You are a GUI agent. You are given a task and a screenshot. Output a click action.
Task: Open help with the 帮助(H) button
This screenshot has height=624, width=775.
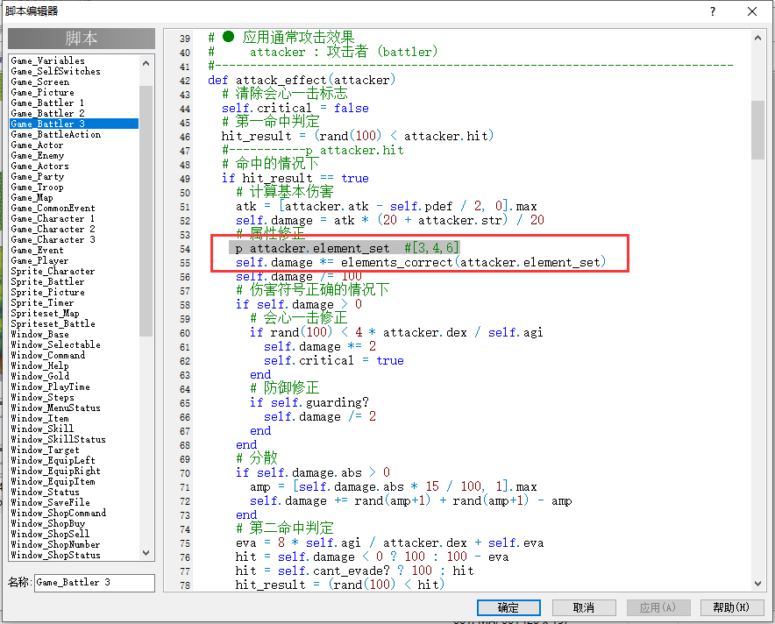(731, 607)
